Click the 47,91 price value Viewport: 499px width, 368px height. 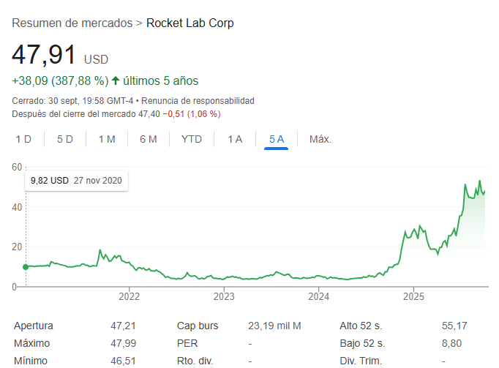[x=45, y=56]
